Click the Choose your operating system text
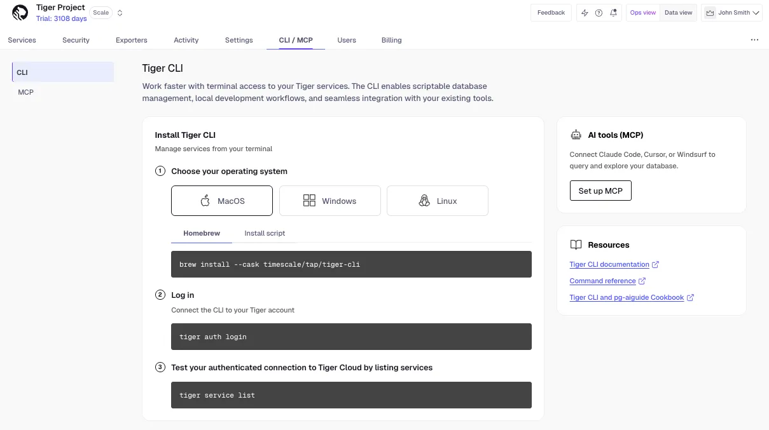 [229, 171]
